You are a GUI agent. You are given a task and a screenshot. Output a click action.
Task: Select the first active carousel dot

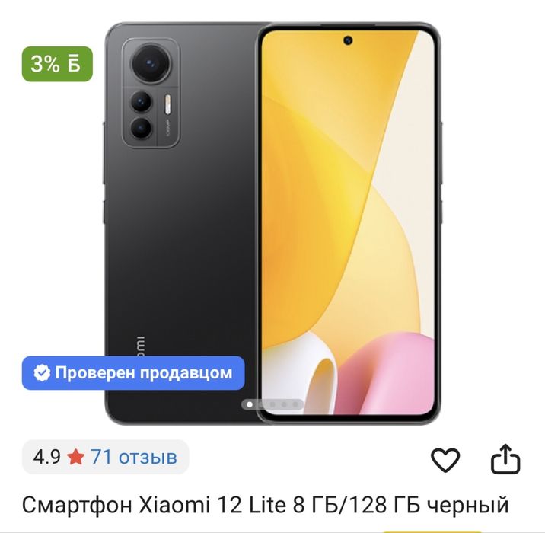pos(250,404)
